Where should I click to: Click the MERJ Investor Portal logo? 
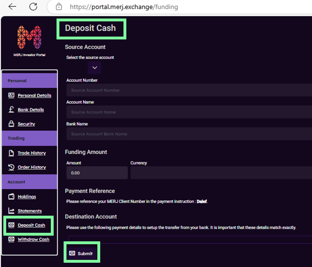[x=29, y=38]
